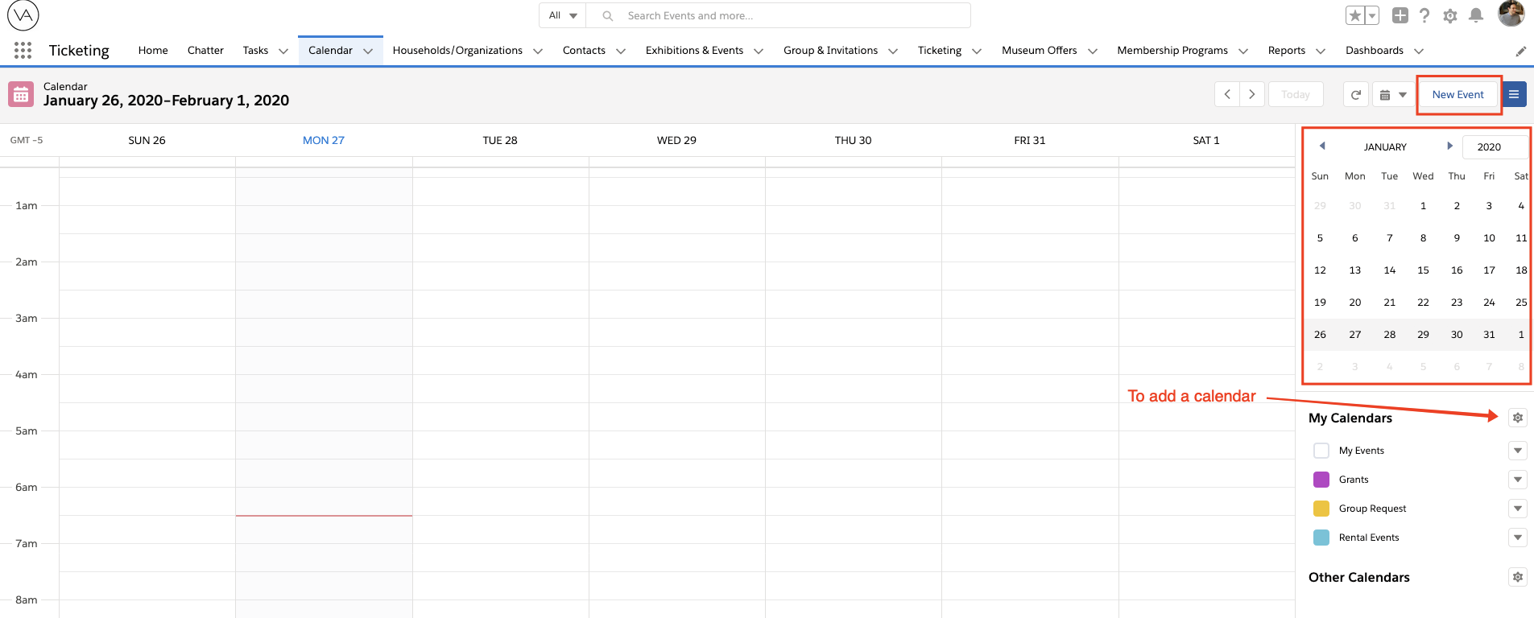
Task: Open the setup gear icon in header
Action: coord(1449,16)
